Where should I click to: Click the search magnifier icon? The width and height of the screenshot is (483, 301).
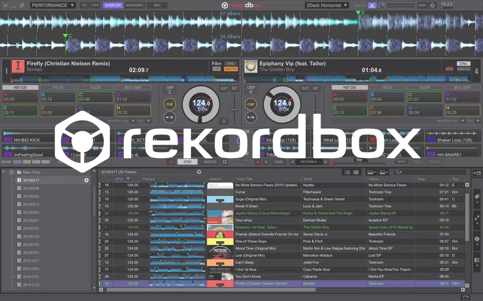[x=398, y=172]
